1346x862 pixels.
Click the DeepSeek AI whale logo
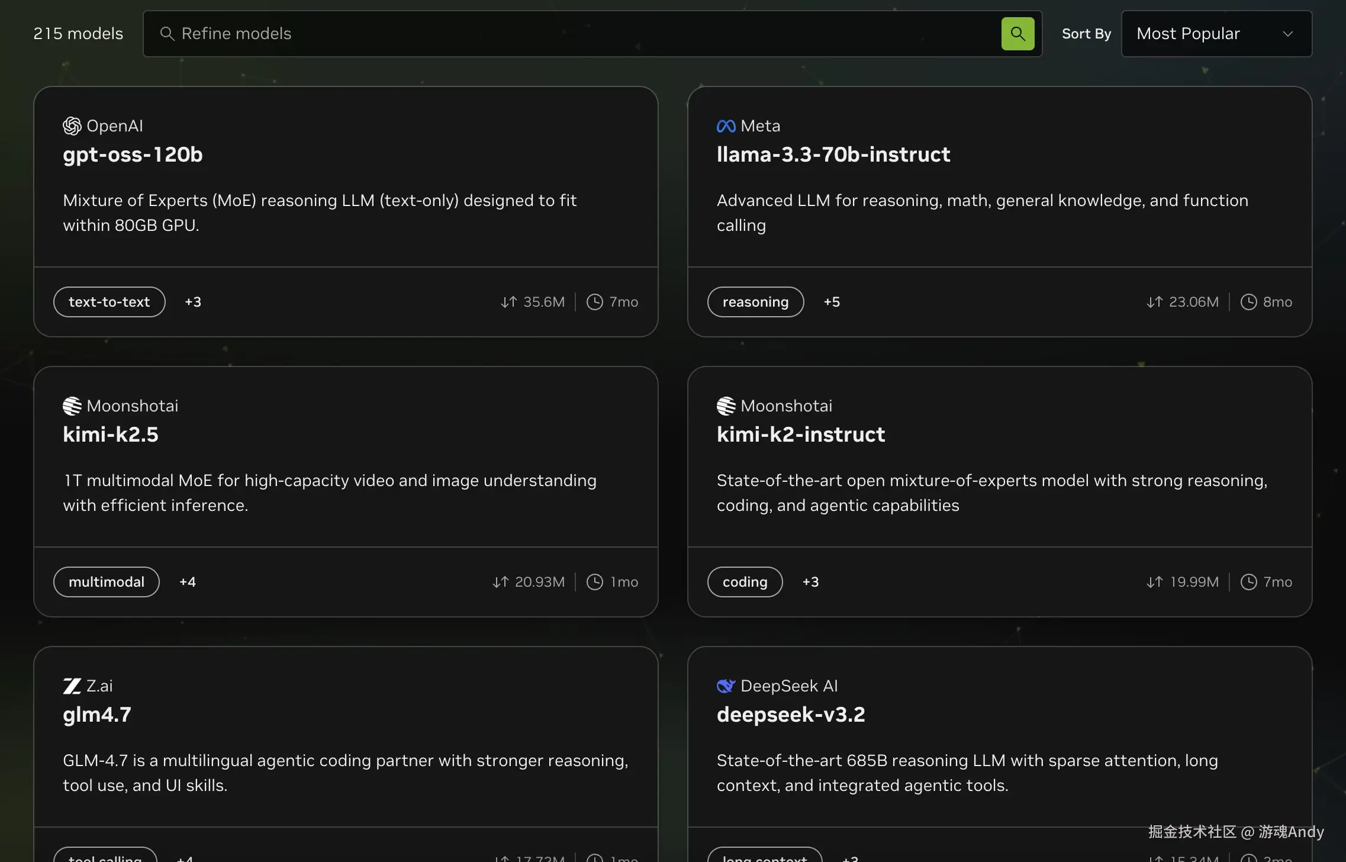(726, 685)
